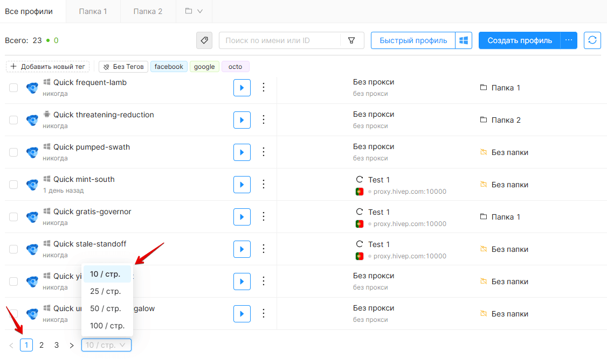
Task: Select checkbox for Quick mint-south
Action: pyautogui.click(x=13, y=184)
